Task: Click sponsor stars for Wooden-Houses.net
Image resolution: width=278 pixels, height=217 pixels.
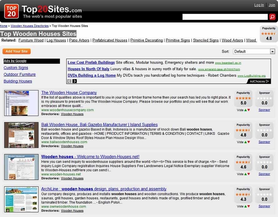Action: pyautogui.click(x=264, y=162)
